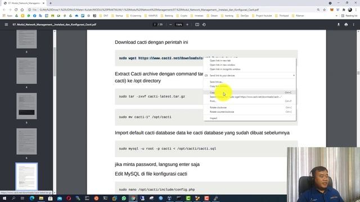Select page 6 thumbnail
This screenshot has width=360, height=202.
pos(26,141)
